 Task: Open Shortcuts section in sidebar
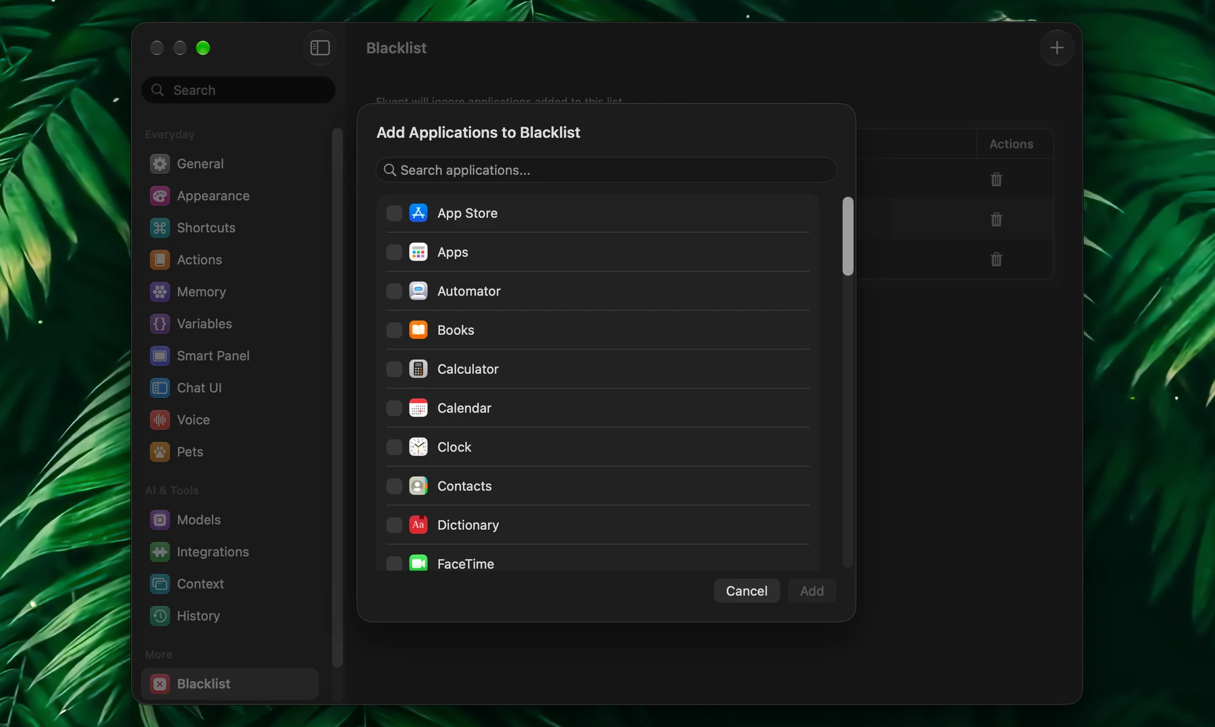230,227
